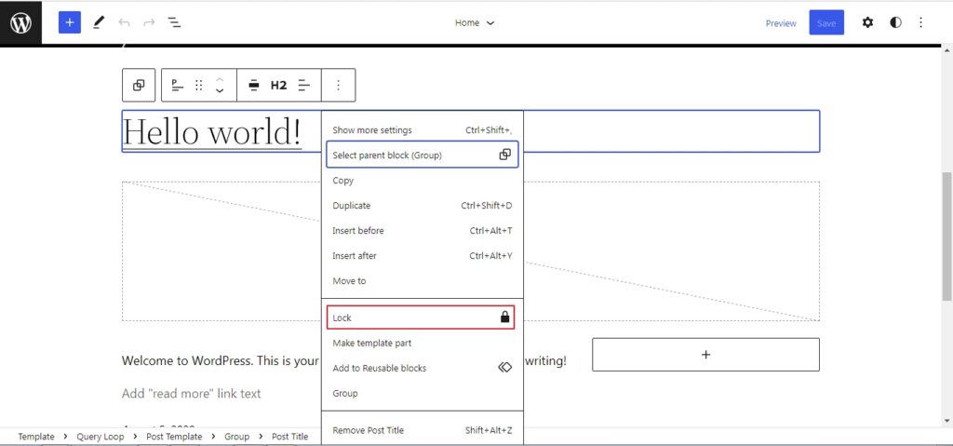Viewport: 953px width, 446px height.
Task: Choose Select parent block (Group)
Action: [423, 155]
